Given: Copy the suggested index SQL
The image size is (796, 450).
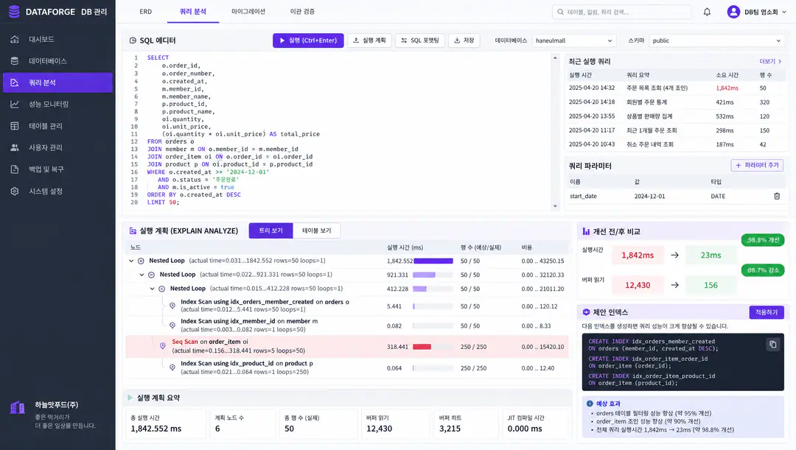Looking at the screenshot, I should pos(772,345).
